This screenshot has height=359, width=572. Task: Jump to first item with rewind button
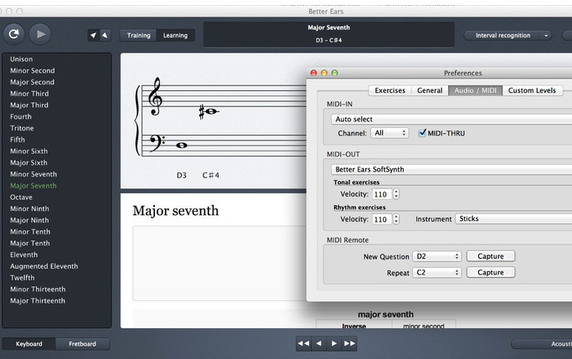303,343
